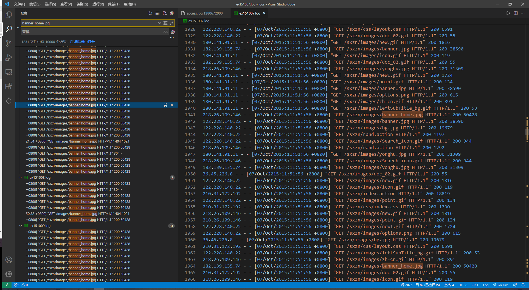
Task: Click line and column indicator 行 2076
Action: 420,285
